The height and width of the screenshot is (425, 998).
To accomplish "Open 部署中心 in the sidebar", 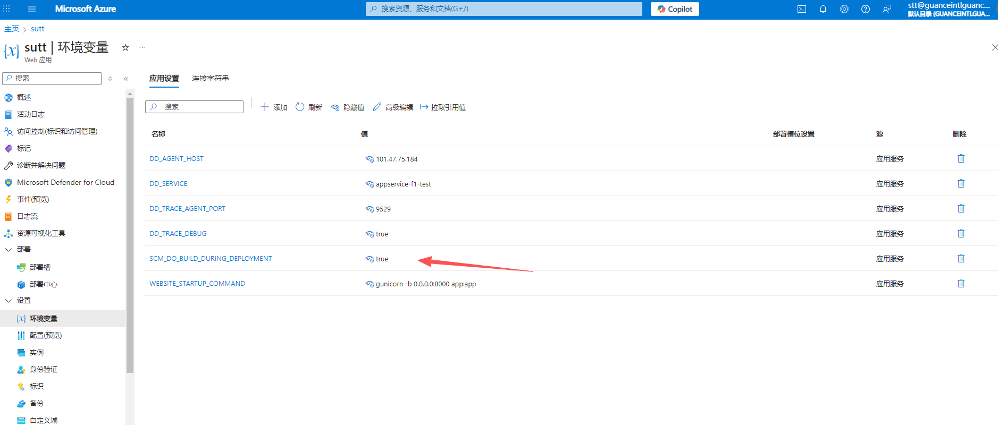I will [x=44, y=284].
